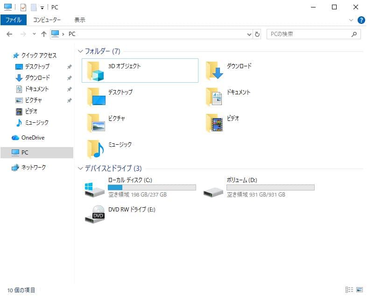
Task: Unpin ドキュメント using its pin icon
Action: click(x=69, y=89)
